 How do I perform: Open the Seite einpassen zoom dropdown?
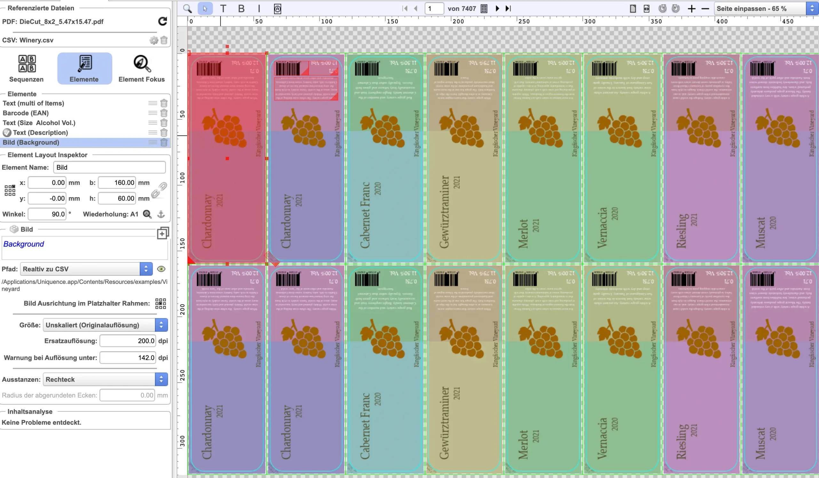click(x=766, y=8)
